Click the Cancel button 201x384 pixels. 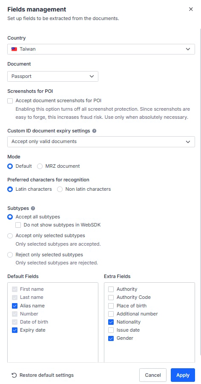tap(153, 375)
